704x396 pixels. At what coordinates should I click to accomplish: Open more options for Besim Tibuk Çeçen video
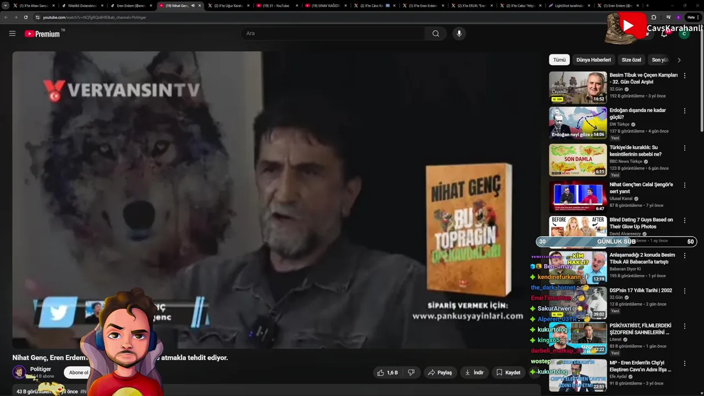pyautogui.click(x=685, y=75)
